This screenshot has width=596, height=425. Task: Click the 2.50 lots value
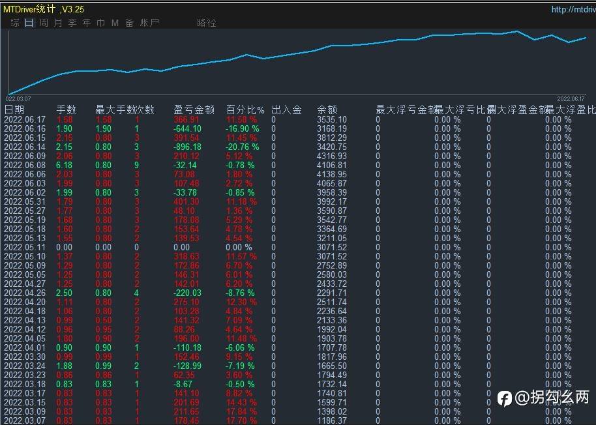(x=64, y=293)
